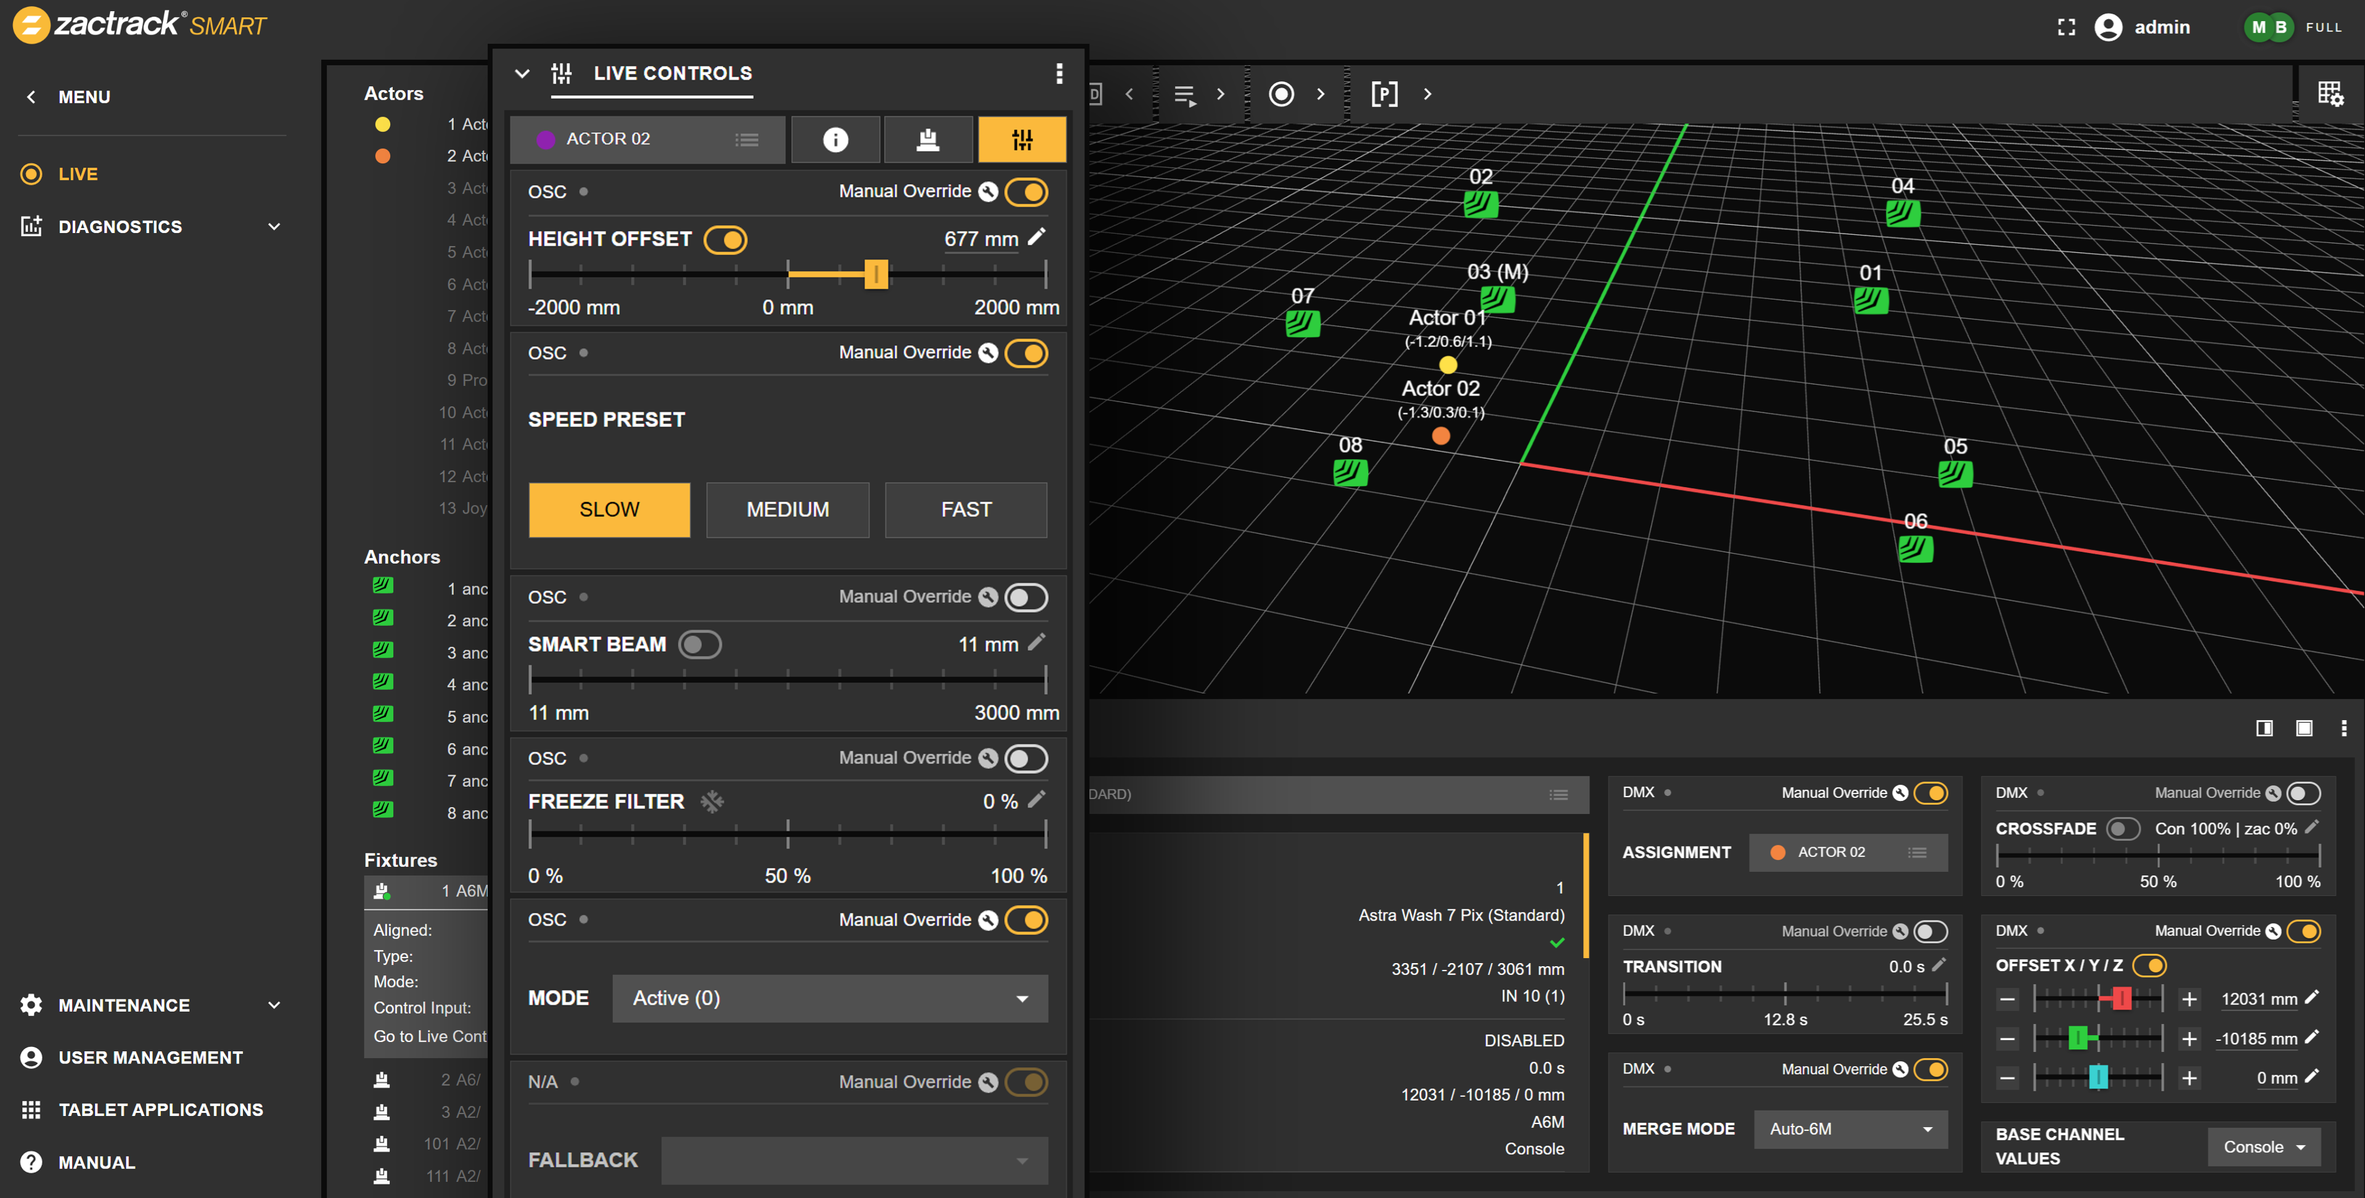Collapse the Live Controls panel with the chevron
2365x1198 pixels.
[522, 73]
